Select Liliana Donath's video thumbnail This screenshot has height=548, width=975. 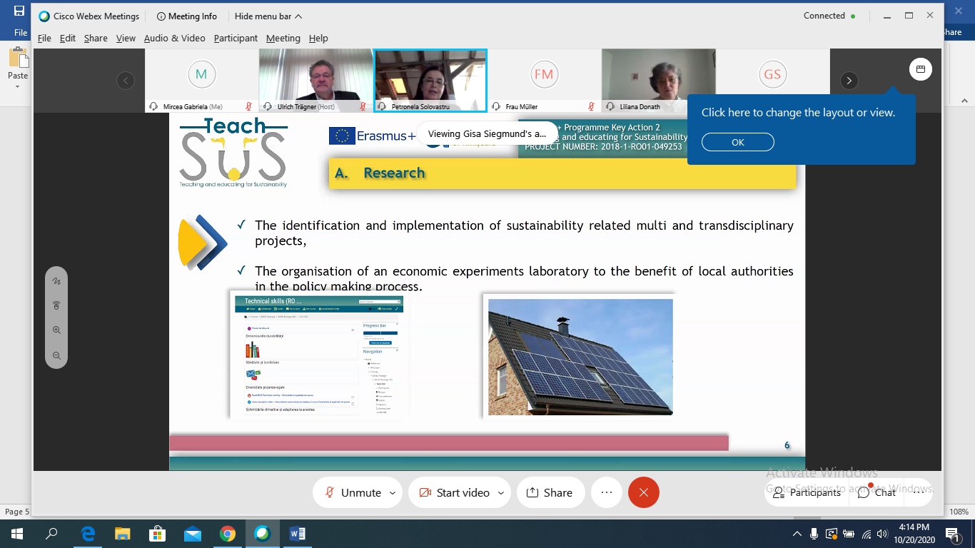click(658, 81)
